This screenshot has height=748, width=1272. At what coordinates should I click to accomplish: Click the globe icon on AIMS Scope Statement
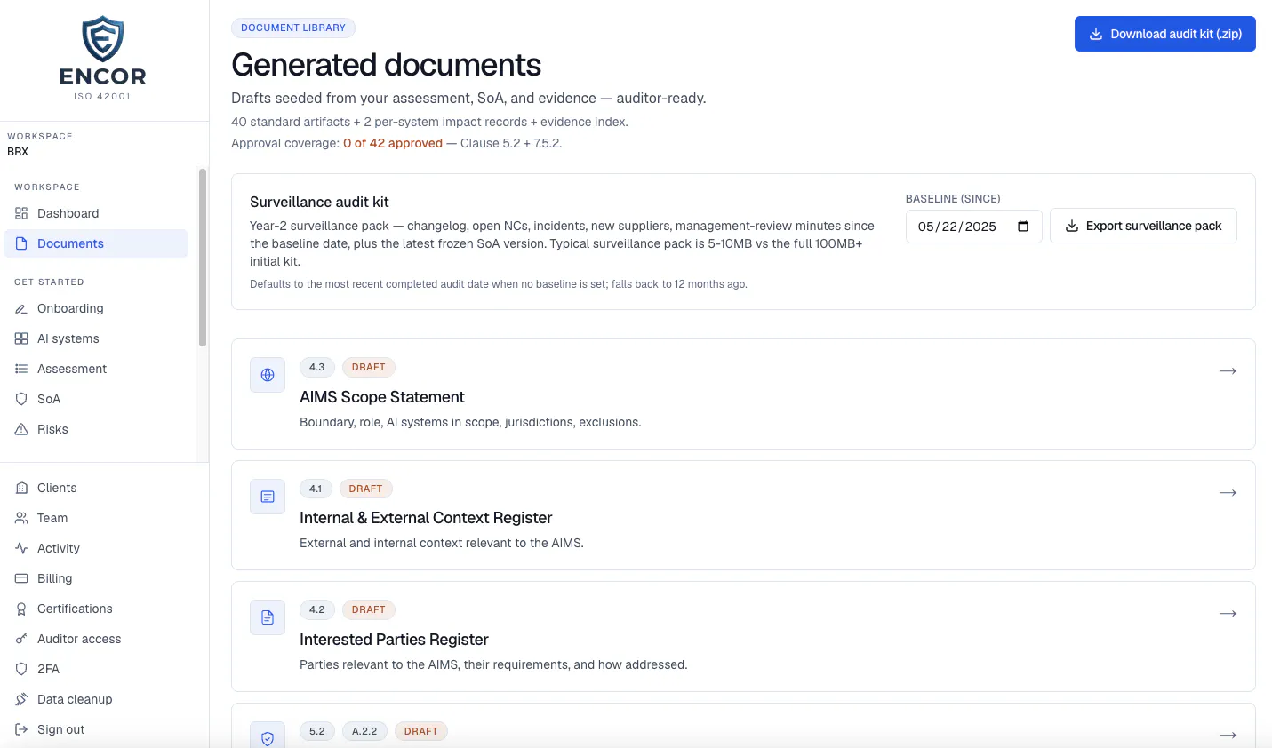[268, 375]
